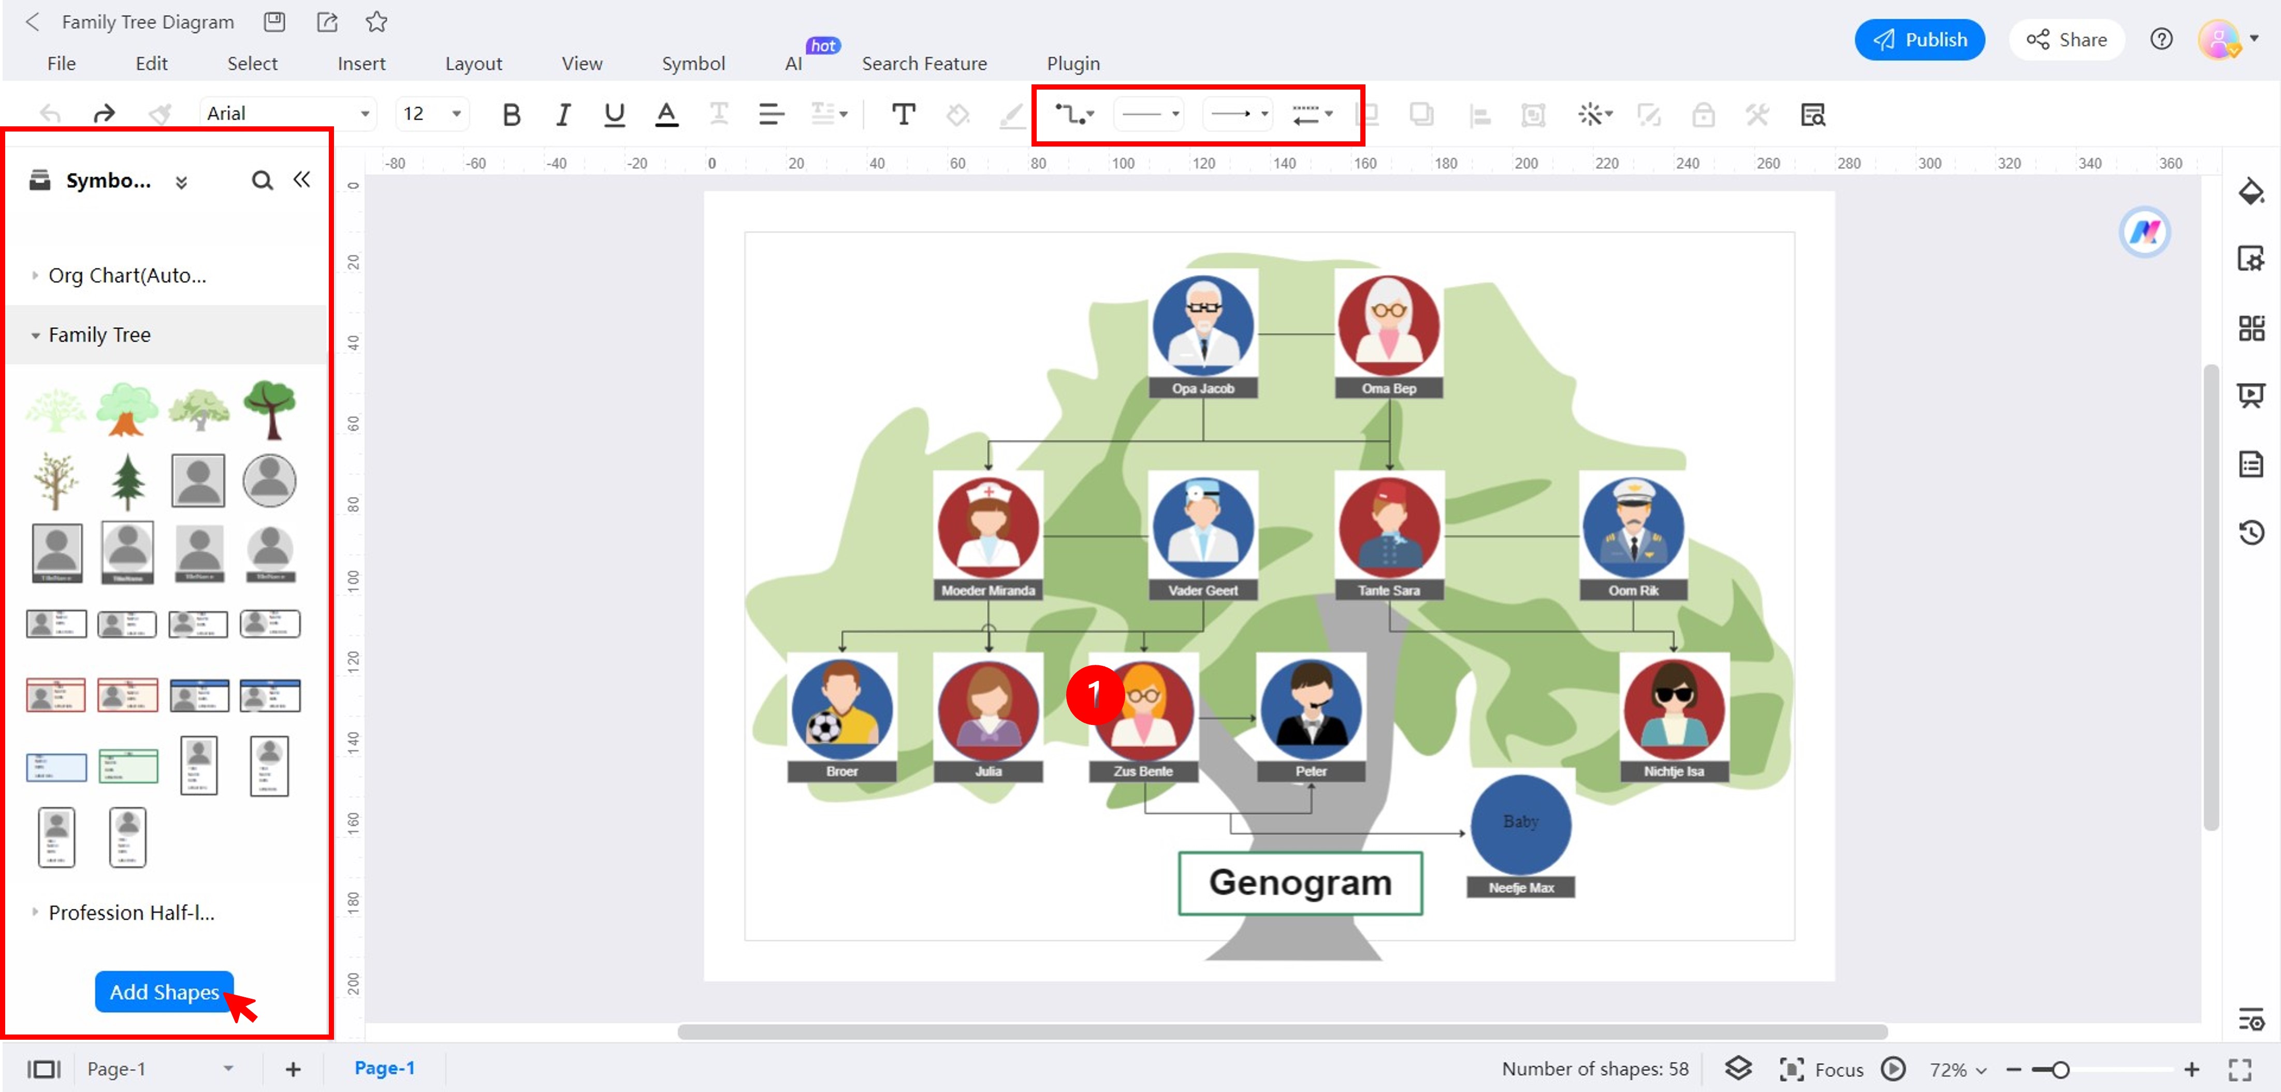Click the collapse symbol panel icon
Screen dimensions: 2281x1092
coord(301,180)
